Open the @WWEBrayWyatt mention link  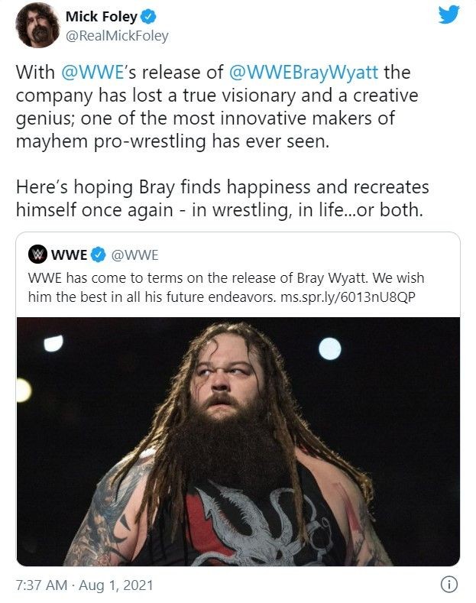[303, 73]
